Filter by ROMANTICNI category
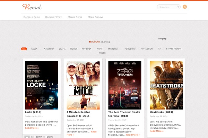208x138 pixels. (x=147, y=49)
